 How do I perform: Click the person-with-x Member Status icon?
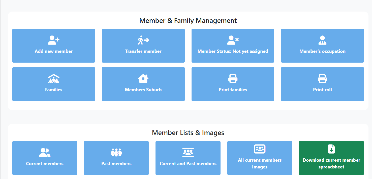233,40
